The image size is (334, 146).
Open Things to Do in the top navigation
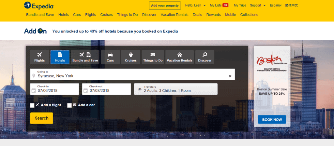click(x=128, y=15)
